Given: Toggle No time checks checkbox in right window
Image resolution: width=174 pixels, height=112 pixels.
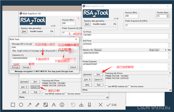Looking at the screenshot, I should (x=129, y=86).
